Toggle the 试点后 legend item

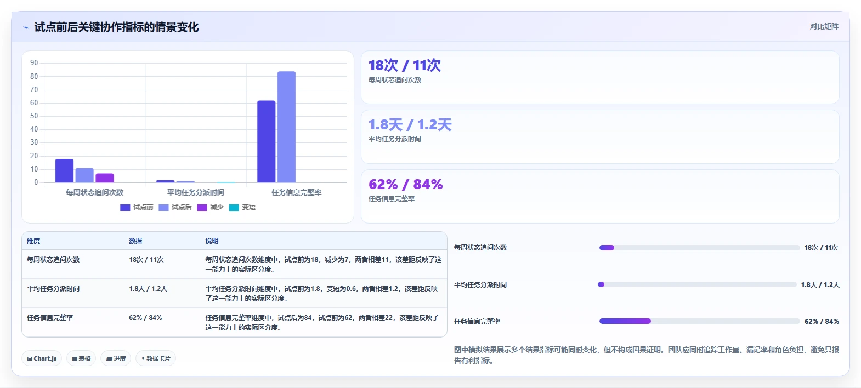tap(175, 207)
